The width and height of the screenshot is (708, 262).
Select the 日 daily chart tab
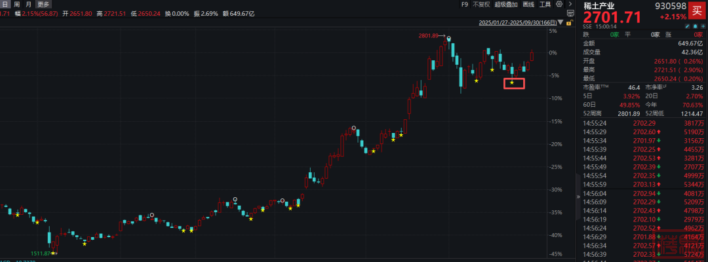click(6, 4)
